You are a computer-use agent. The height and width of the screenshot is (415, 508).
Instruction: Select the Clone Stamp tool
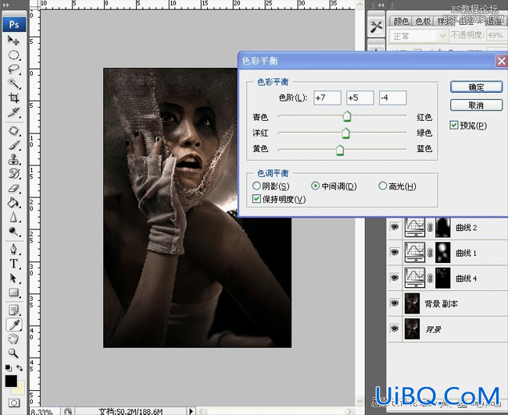(13, 159)
